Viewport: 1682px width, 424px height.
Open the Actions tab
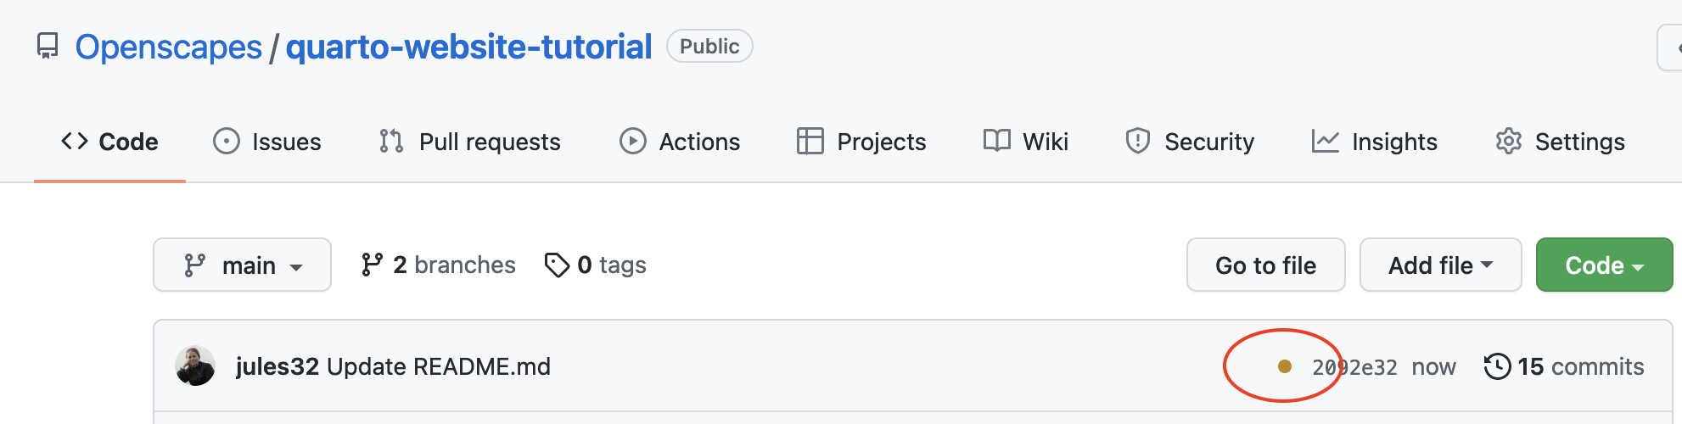click(680, 142)
